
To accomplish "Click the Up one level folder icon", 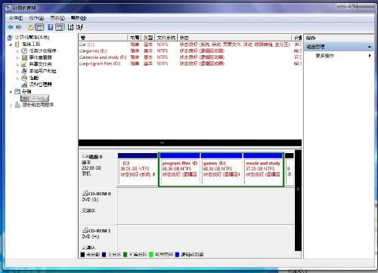I will [30, 27].
